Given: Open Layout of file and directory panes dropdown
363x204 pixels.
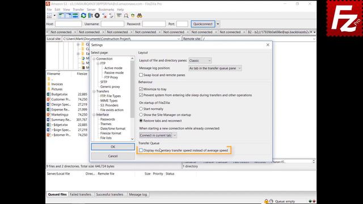Looking at the screenshot, I should 200,61.
